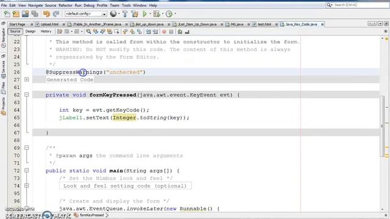Click the Save All icon
390x219 pixels.
[x=35, y=14]
